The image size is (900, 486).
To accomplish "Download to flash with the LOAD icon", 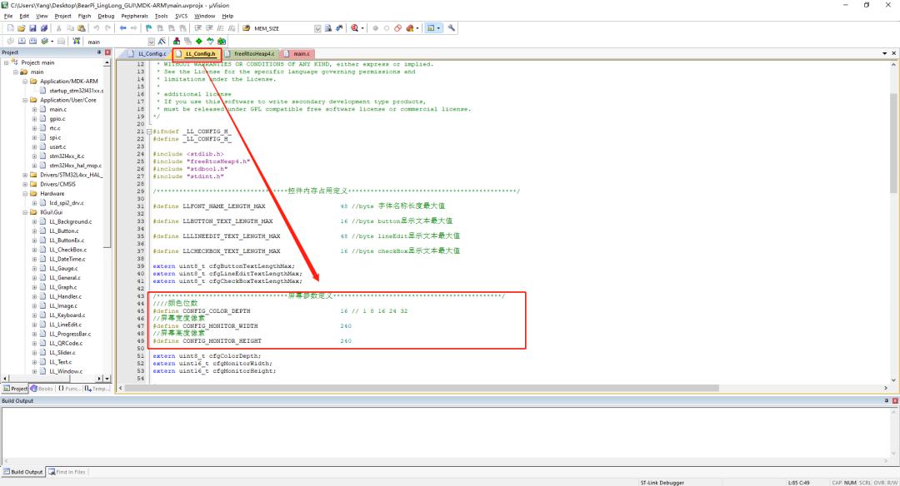I will (76, 42).
